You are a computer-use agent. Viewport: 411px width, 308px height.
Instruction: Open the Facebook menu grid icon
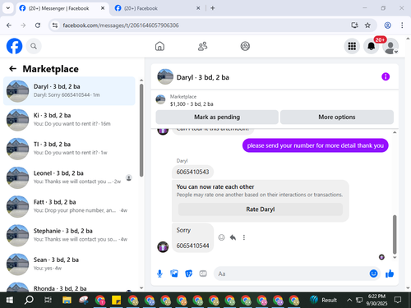352,46
